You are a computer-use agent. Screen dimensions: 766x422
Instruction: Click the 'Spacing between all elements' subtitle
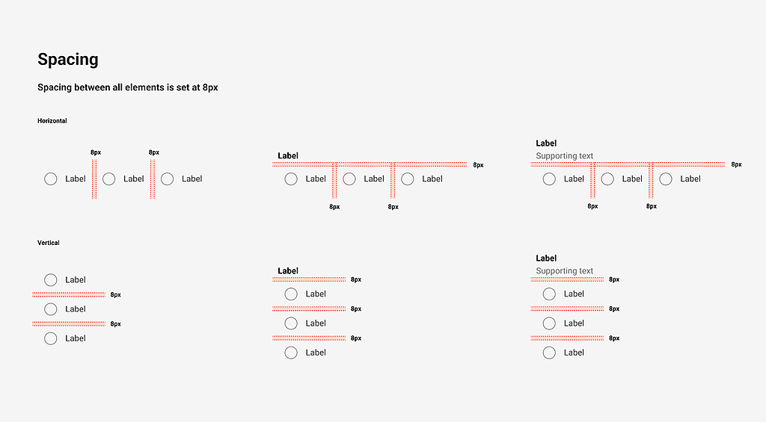click(128, 87)
